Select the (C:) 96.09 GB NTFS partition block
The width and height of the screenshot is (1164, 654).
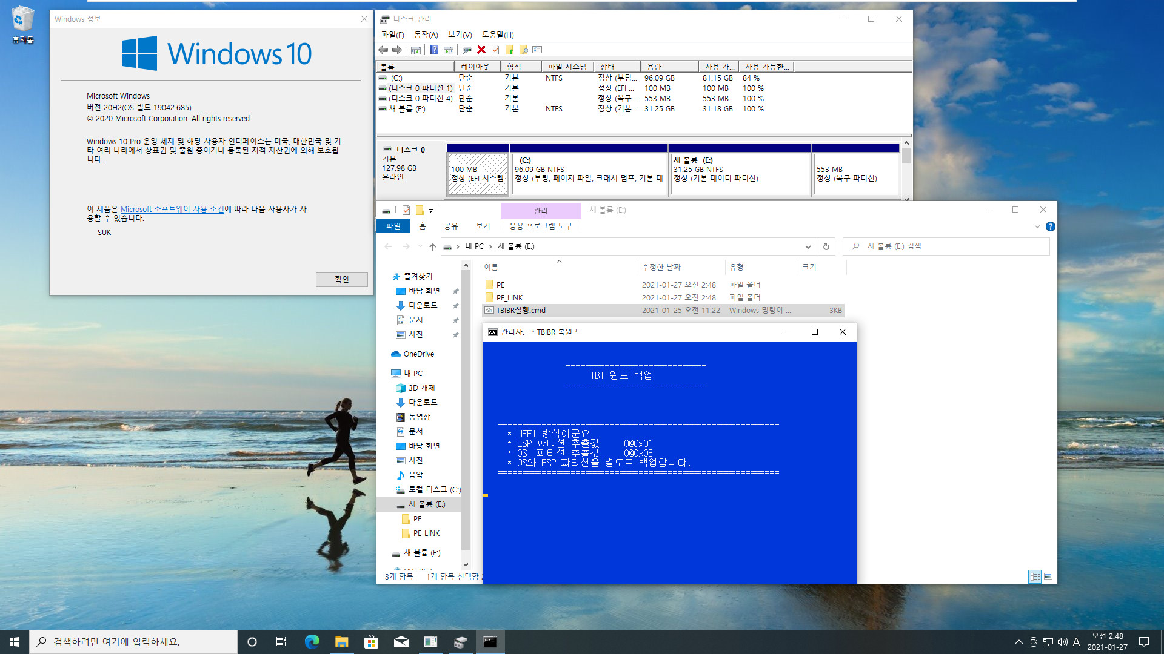pos(589,170)
